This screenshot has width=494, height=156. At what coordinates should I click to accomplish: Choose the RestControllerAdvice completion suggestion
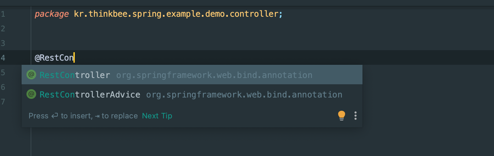click(192, 94)
